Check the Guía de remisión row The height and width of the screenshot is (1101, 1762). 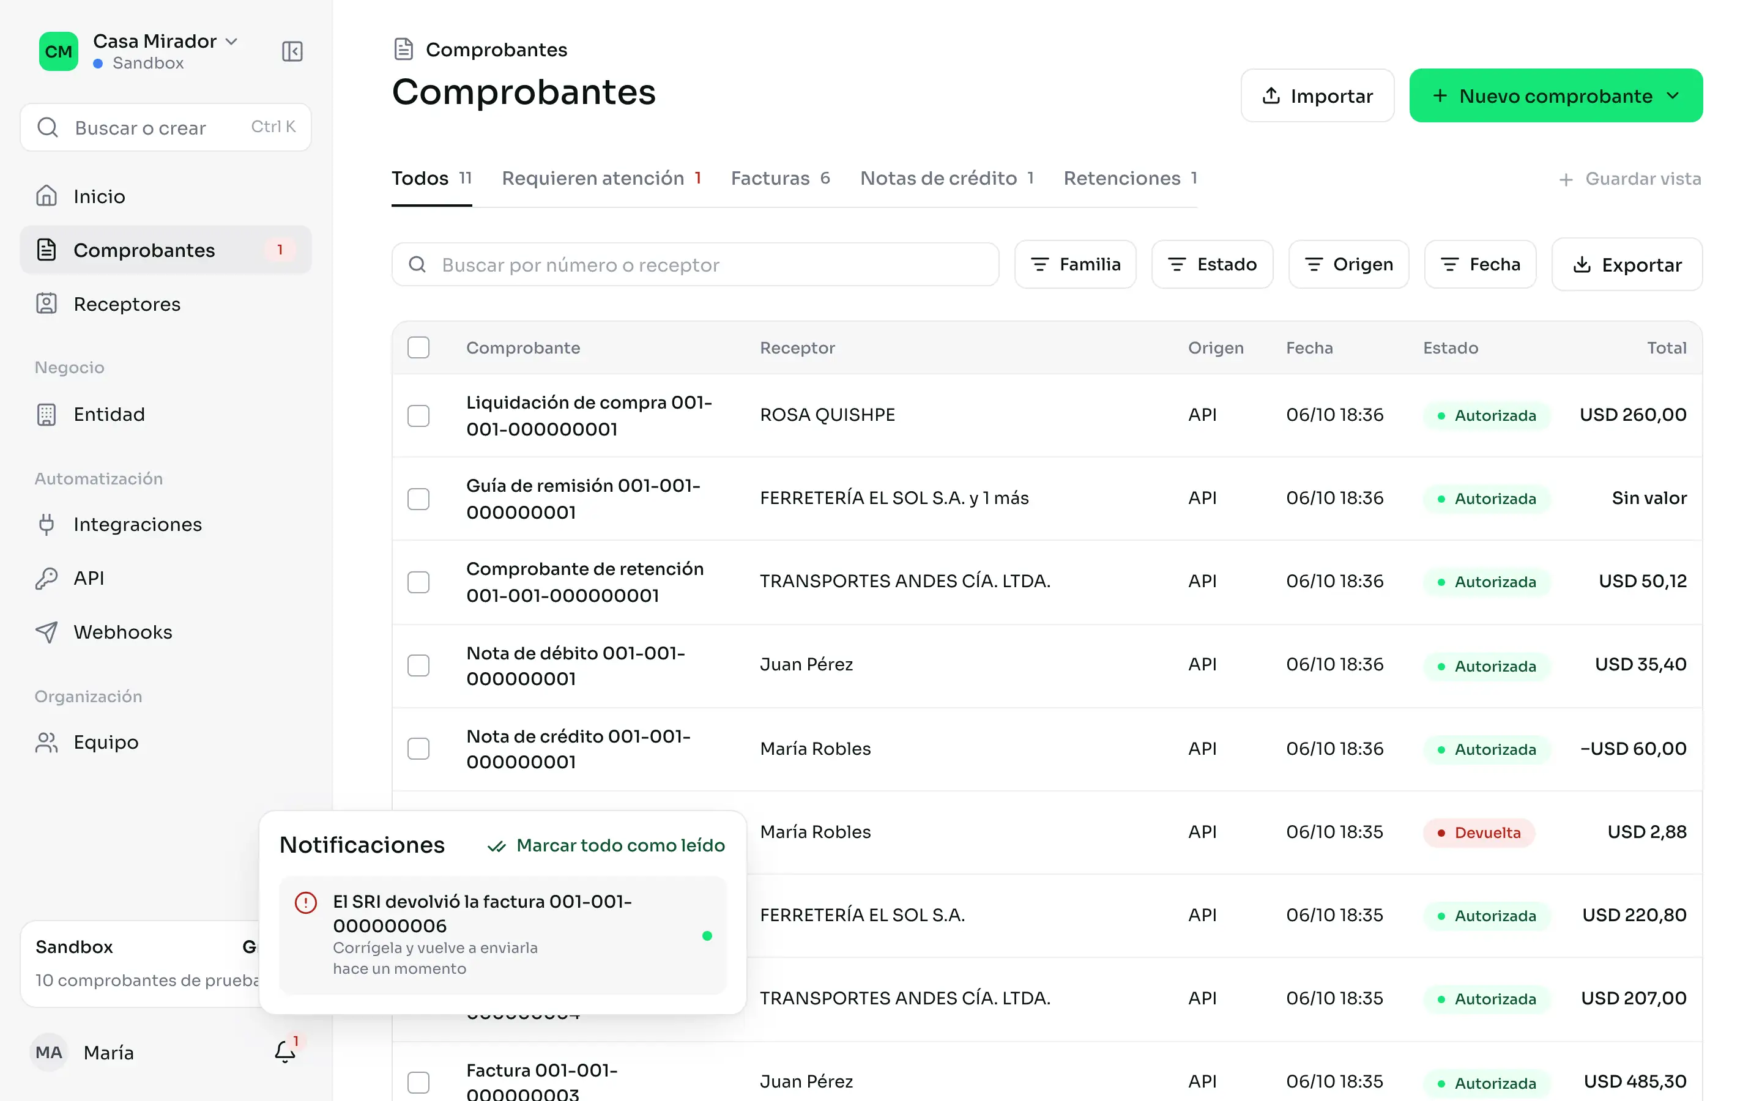[418, 499]
